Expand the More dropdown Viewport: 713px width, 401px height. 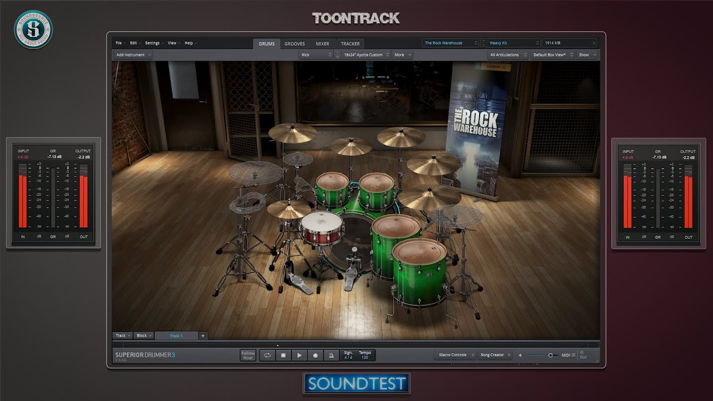[402, 55]
